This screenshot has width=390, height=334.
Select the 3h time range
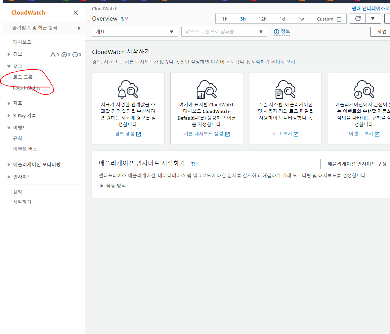tap(243, 19)
